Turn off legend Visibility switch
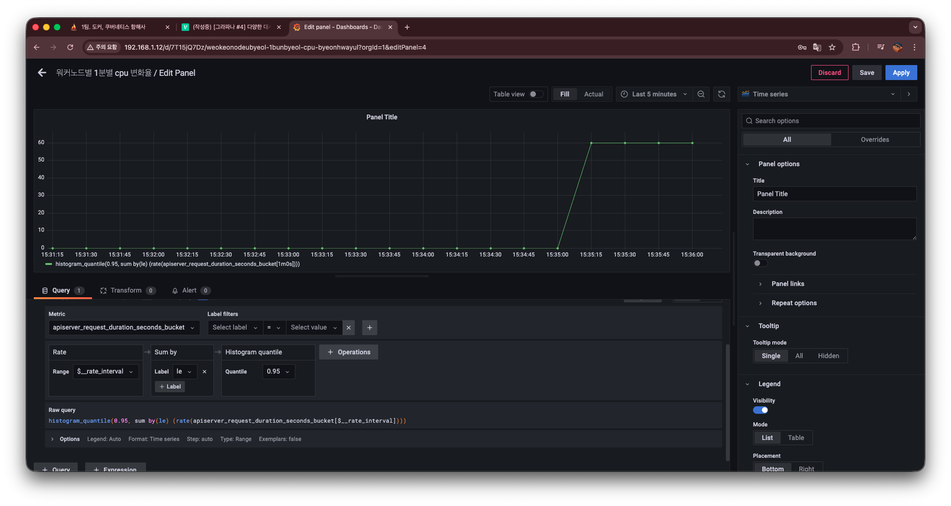The width and height of the screenshot is (951, 506). point(760,410)
